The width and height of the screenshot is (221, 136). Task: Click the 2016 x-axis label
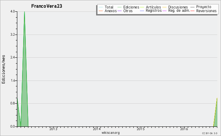184,129
